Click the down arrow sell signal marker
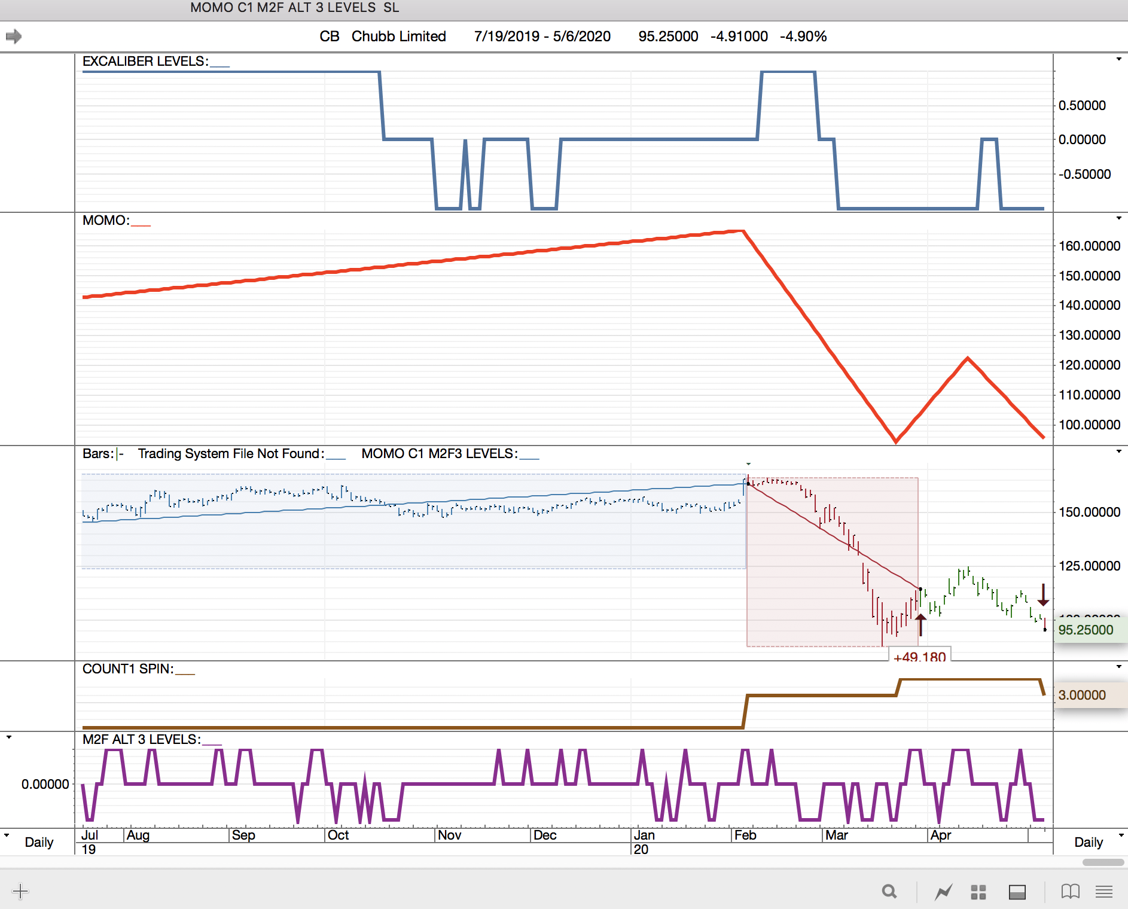 (x=1043, y=595)
